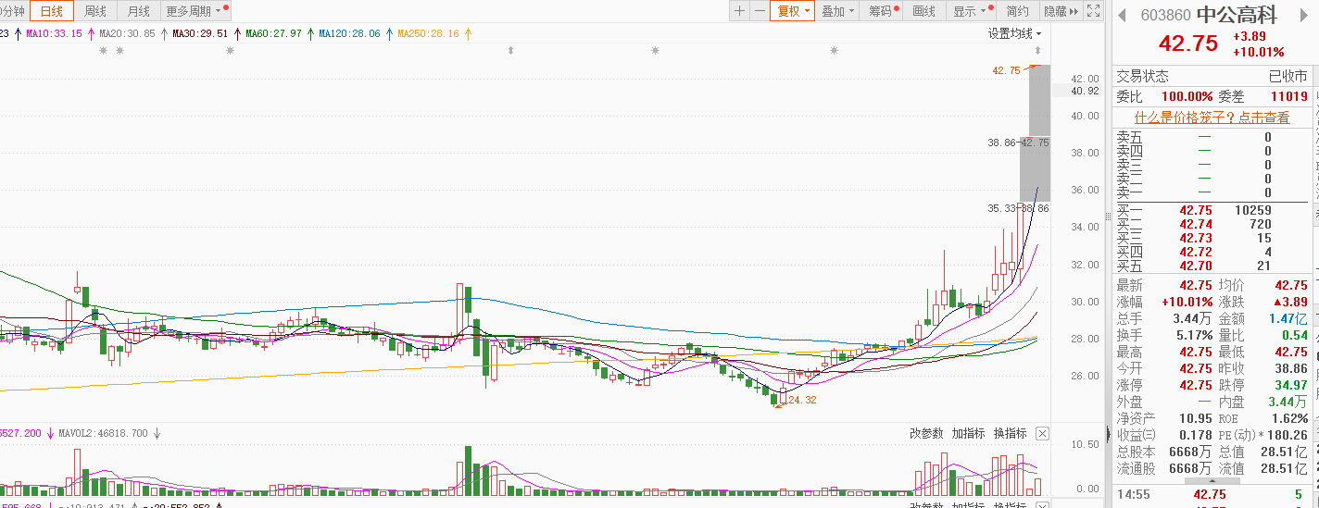This screenshot has width=1319, height=508.
Task: Click the 涨停 limit-up value 42.75
Action: [1195, 385]
